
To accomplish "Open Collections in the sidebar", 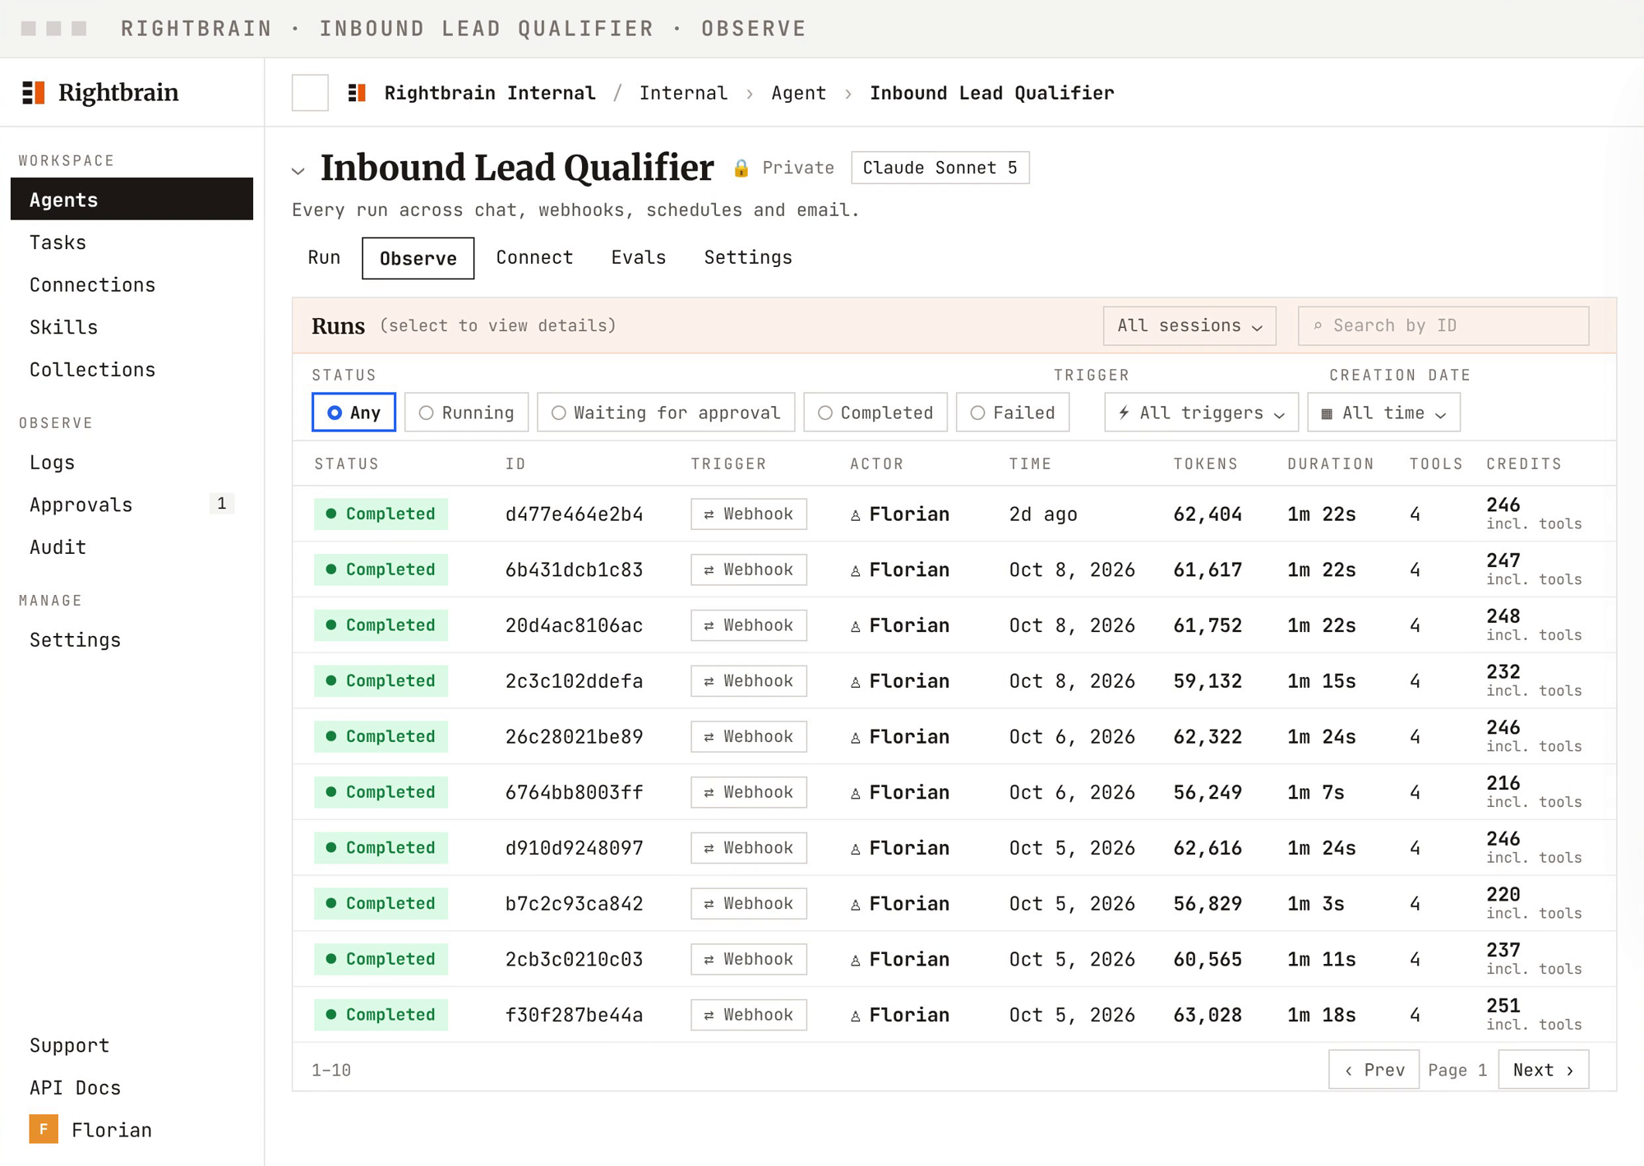I will (132, 370).
